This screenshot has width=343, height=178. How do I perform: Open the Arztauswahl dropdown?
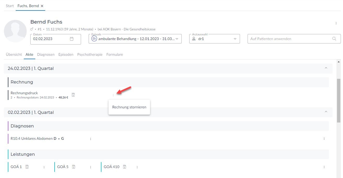click(x=235, y=39)
